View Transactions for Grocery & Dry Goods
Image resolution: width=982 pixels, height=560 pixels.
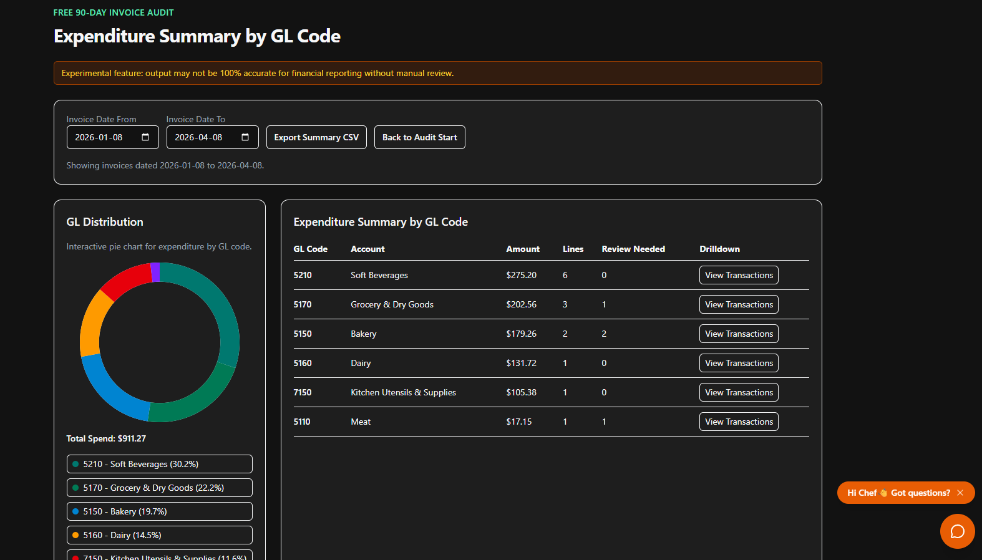pyautogui.click(x=739, y=304)
